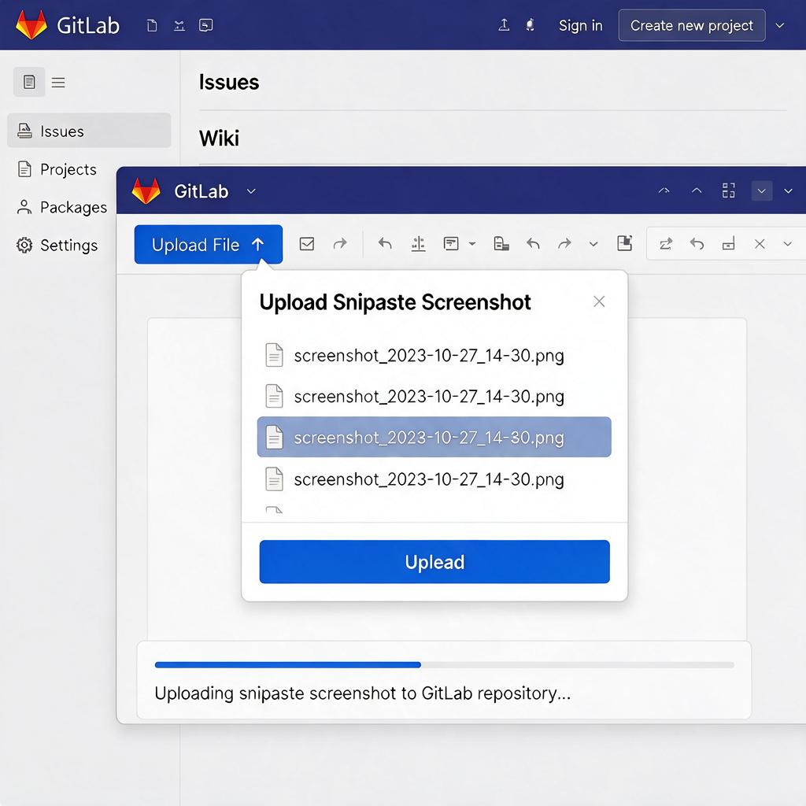Toggle the sidebar page view icon button
This screenshot has width=806, height=806.
click(29, 82)
